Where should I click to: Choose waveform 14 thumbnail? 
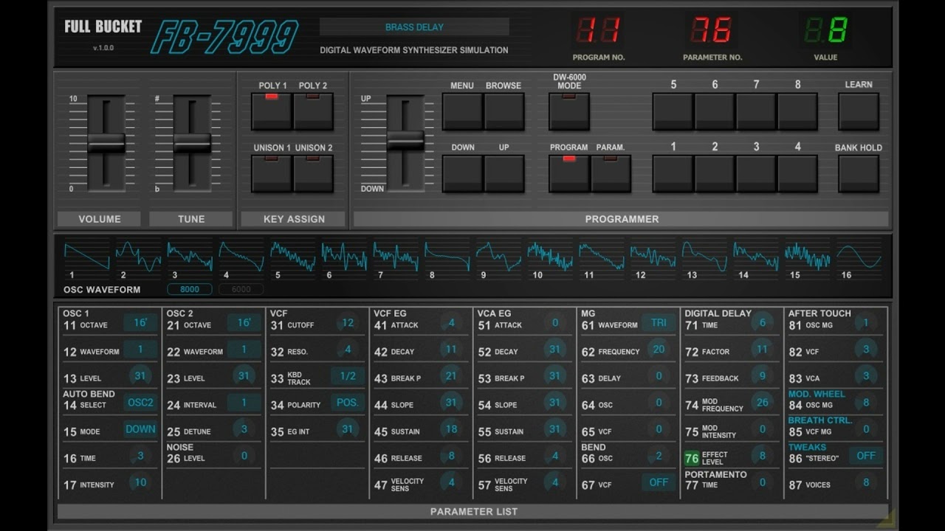(x=756, y=256)
